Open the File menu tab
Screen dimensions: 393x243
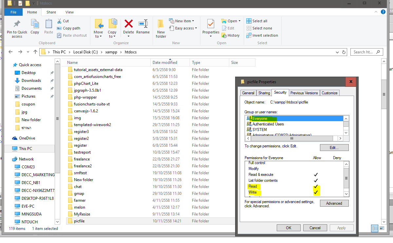pyautogui.click(x=13, y=12)
